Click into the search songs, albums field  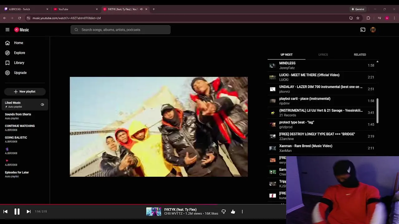pos(120,30)
